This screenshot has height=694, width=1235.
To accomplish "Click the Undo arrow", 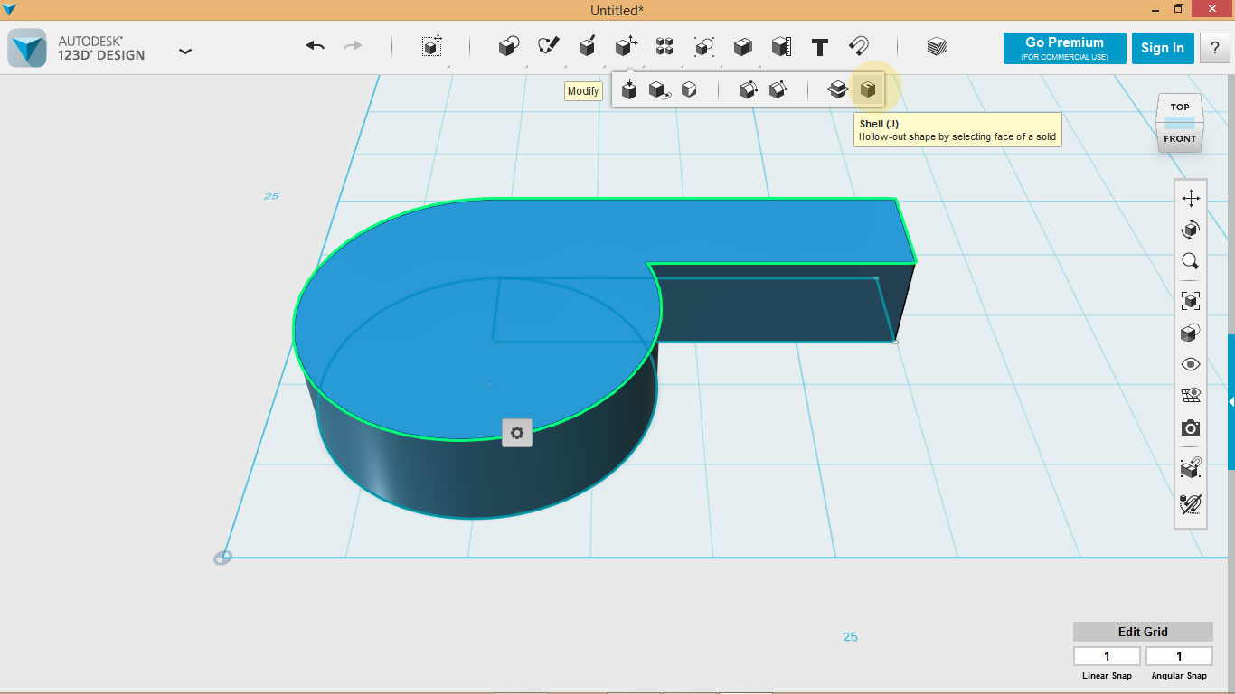I will coord(315,46).
